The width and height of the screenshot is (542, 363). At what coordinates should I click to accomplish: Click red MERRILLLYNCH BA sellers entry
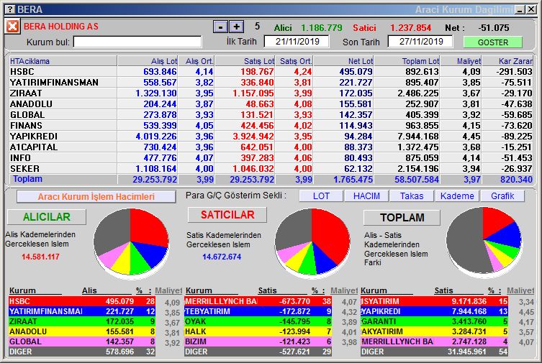pyautogui.click(x=258, y=301)
